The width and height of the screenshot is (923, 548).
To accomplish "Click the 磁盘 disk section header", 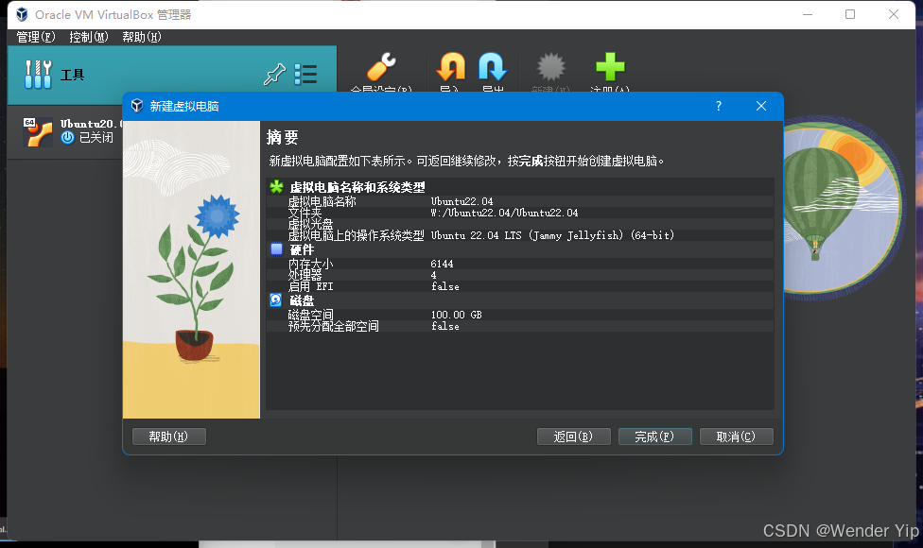I will pyautogui.click(x=302, y=300).
